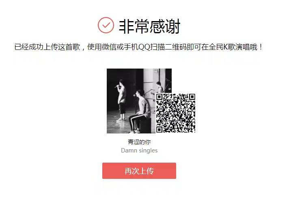Click the 再次上传 button
Image resolution: width=289 pixels, height=202 pixels.
tap(139, 171)
